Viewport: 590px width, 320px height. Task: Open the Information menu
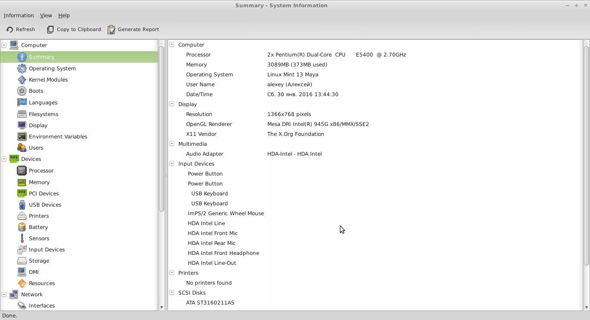click(x=19, y=16)
